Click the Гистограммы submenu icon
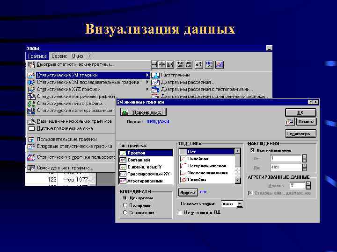Image resolution: width=337 pixels, height=252 pixels. coord(155,75)
